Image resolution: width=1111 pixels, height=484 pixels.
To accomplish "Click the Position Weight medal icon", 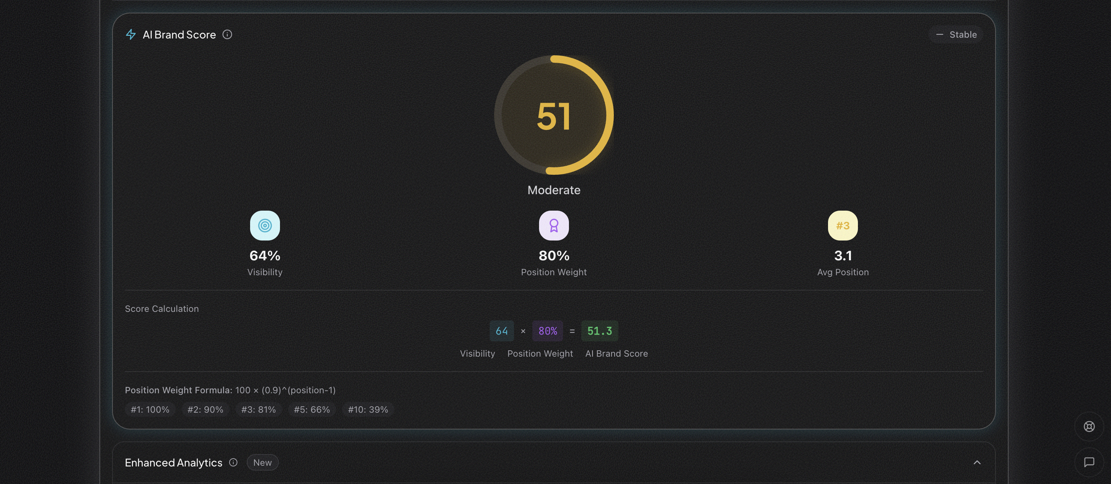I will pyautogui.click(x=553, y=225).
